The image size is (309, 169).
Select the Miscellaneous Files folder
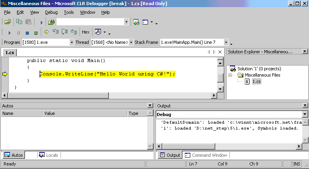pyautogui.click(x=262, y=75)
